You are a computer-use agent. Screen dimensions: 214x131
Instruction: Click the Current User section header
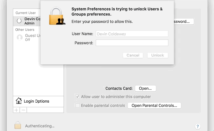(26, 13)
